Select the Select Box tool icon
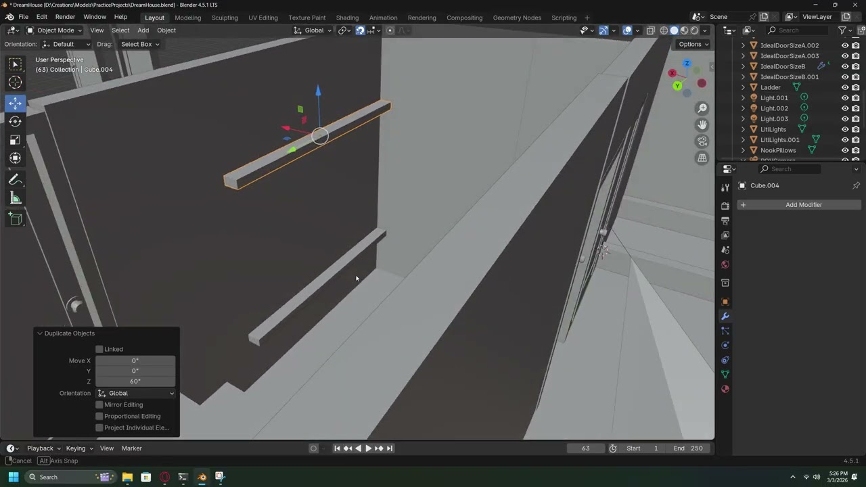The height and width of the screenshot is (487, 866). click(x=15, y=64)
